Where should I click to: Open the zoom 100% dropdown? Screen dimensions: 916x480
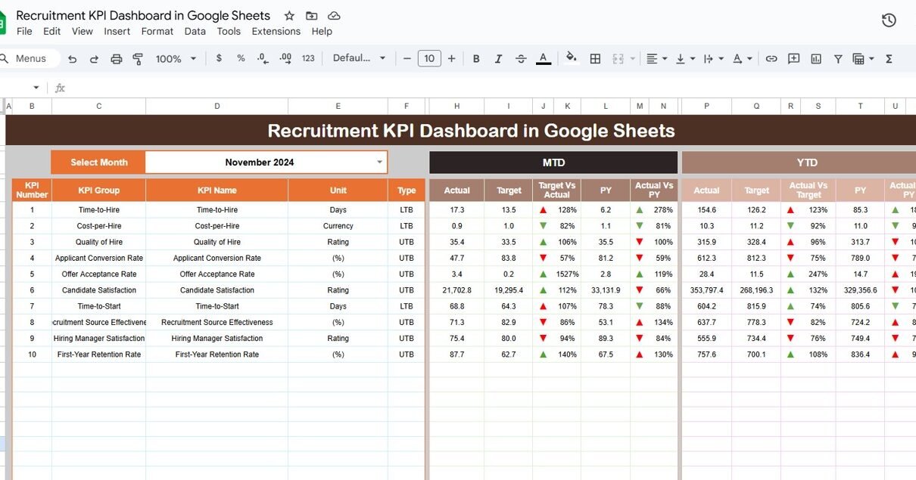point(176,58)
